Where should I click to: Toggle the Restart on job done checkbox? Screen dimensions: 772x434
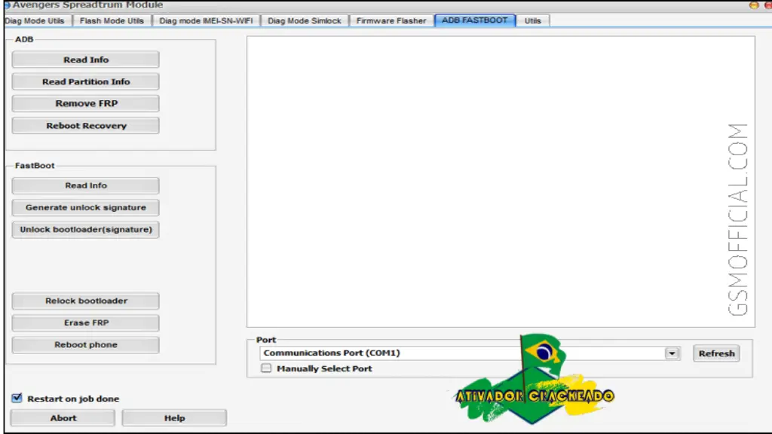(x=17, y=398)
